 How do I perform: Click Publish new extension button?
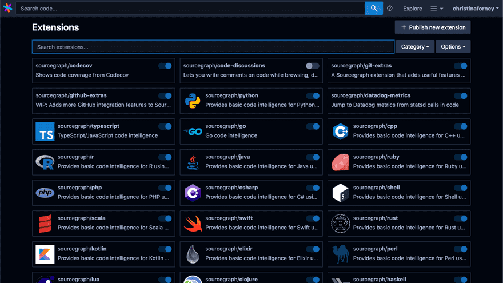(x=433, y=27)
